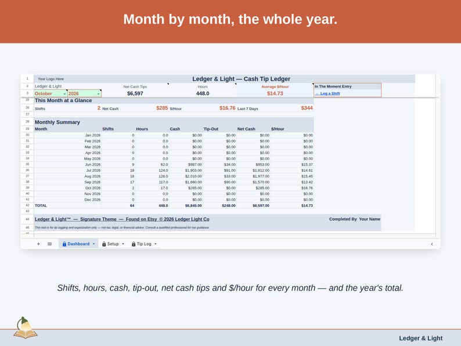The width and height of the screenshot is (461, 346).
Task: Add a new sheet with plus icon
Action: pos(38,244)
